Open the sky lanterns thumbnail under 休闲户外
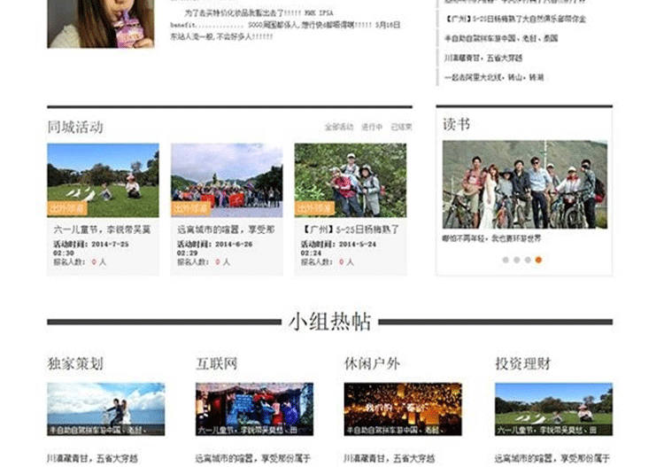This screenshot has width=664, height=467. [403, 409]
